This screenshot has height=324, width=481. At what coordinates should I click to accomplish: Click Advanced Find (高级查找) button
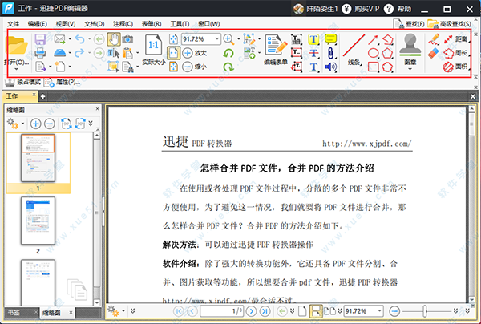pyautogui.click(x=456, y=24)
